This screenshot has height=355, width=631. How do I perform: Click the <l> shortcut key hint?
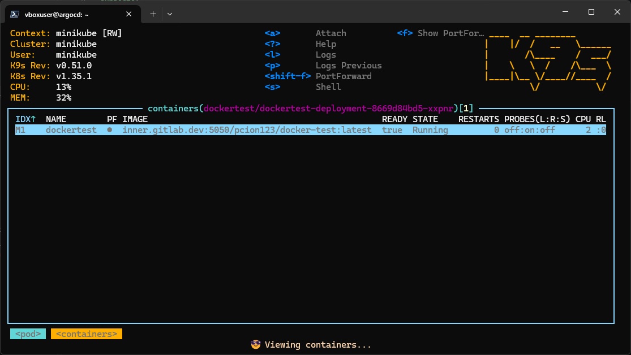pos(272,55)
